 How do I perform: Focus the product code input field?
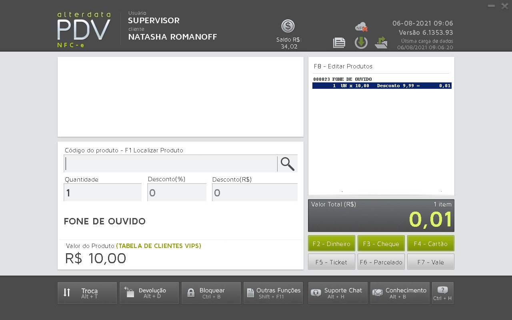click(x=171, y=164)
